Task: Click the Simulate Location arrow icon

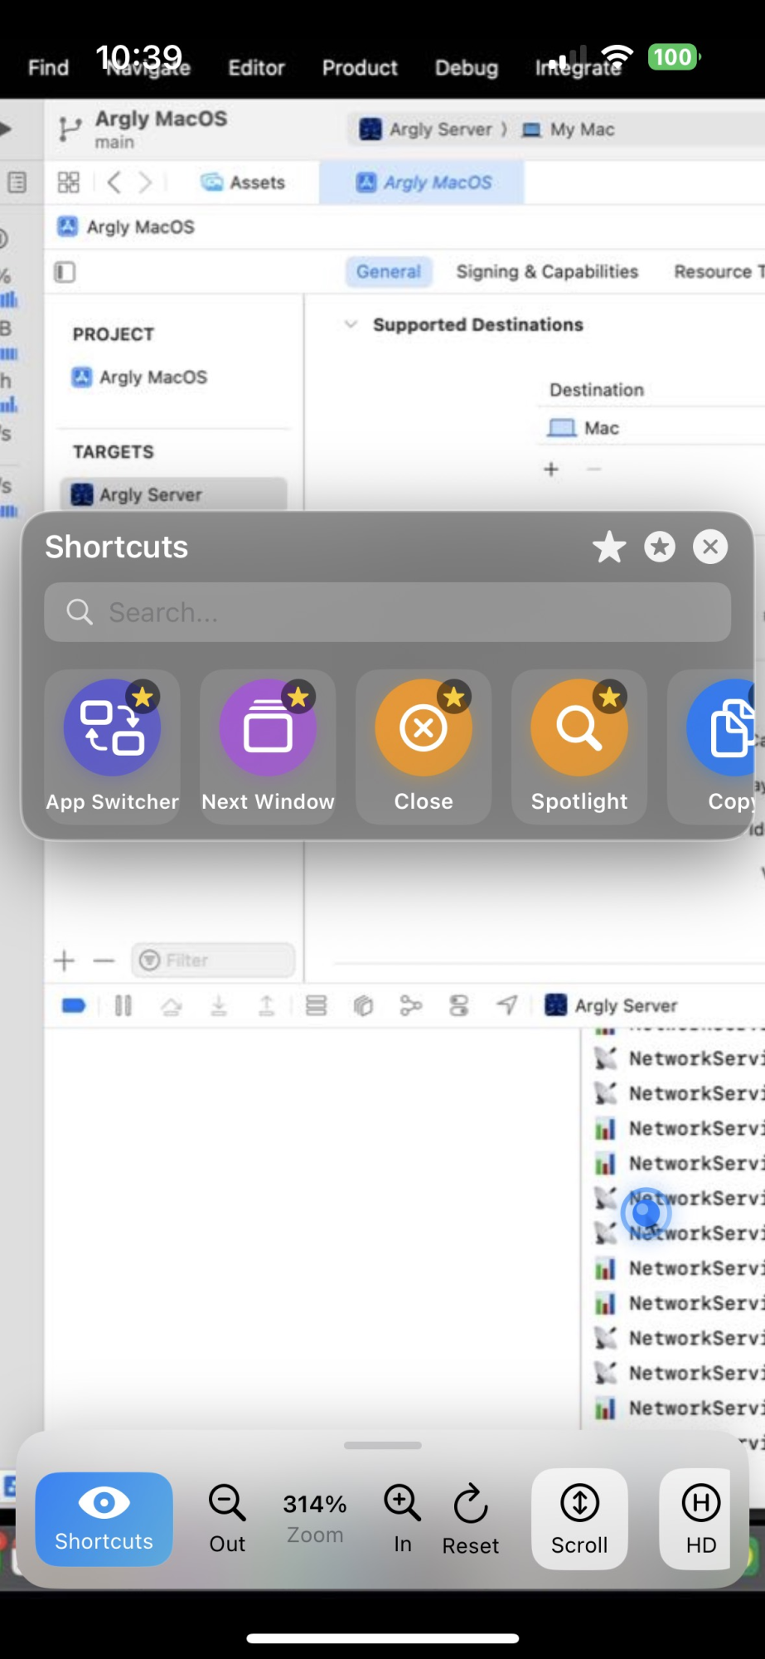Action: pos(507,1006)
